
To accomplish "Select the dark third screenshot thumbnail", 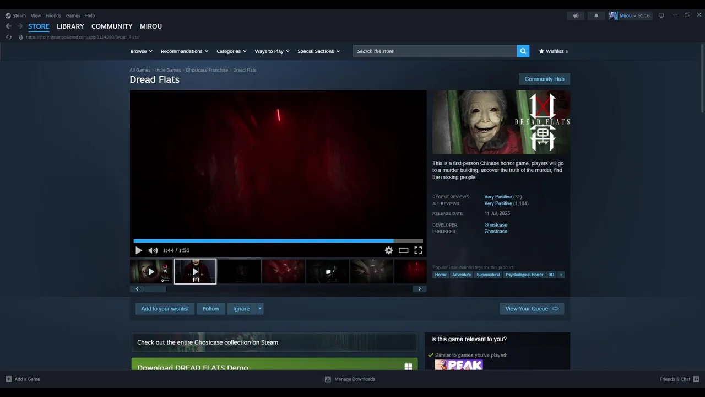I will 239,271.
